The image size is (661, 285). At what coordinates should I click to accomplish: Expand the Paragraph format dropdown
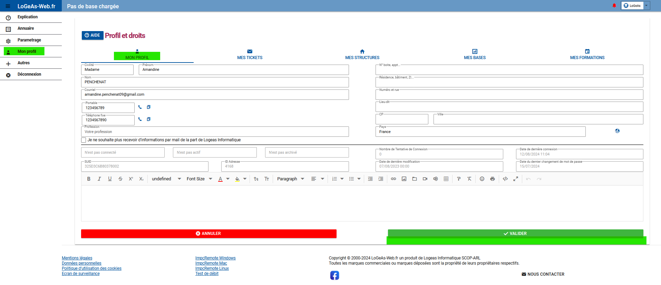click(290, 179)
